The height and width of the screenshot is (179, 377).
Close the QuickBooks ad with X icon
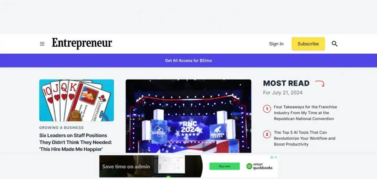point(276,157)
